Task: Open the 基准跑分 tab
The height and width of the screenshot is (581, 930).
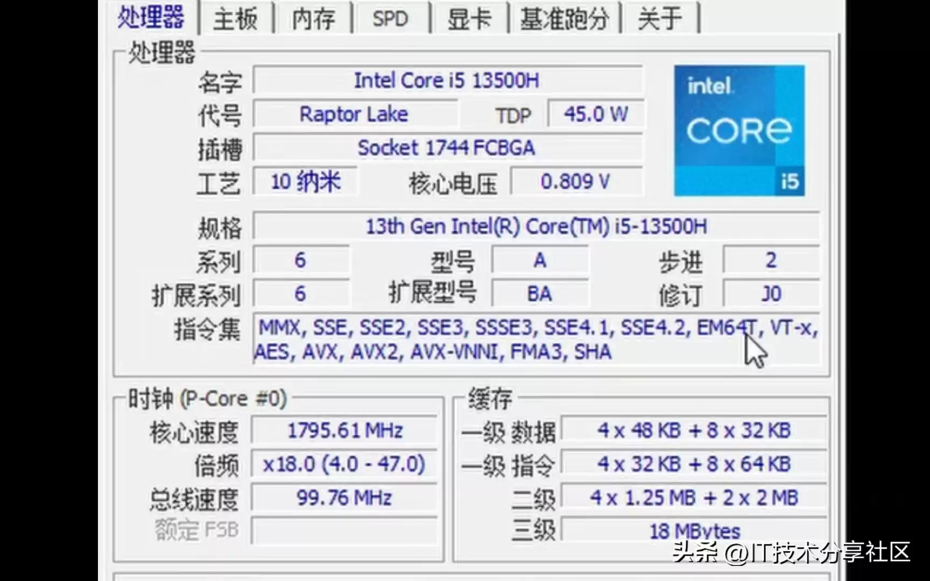Action: (564, 18)
